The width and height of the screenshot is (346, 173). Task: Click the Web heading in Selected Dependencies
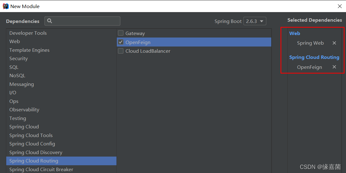(295, 33)
